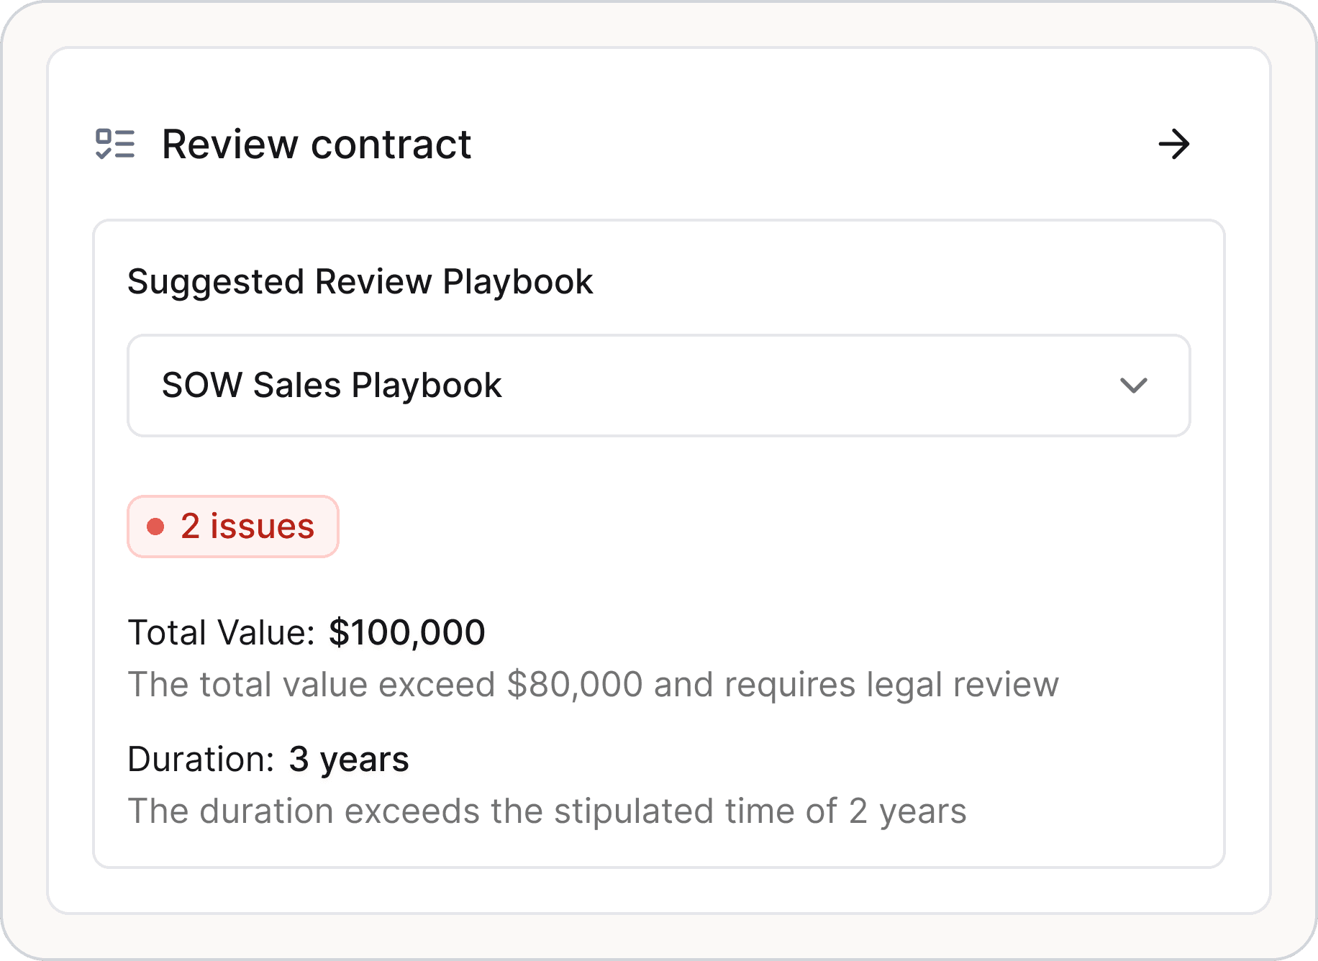1318x961 pixels.
Task: Click the '2 issues' badge
Action: 232,527
